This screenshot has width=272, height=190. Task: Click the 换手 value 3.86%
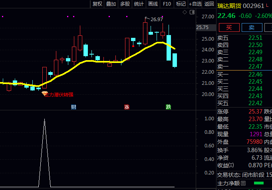click(x=255, y=150)
